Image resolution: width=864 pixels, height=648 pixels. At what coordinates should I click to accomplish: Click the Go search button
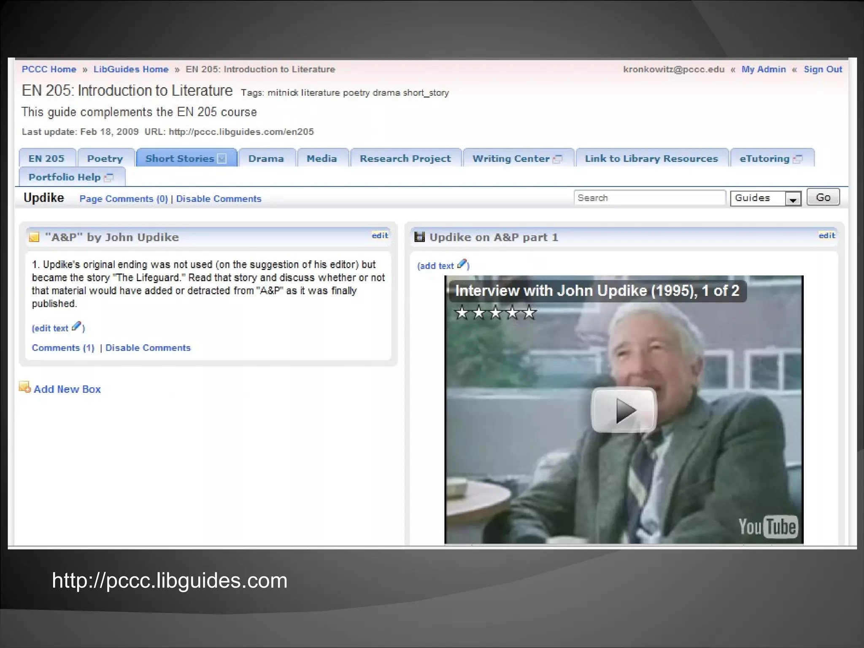pos(823,197)
